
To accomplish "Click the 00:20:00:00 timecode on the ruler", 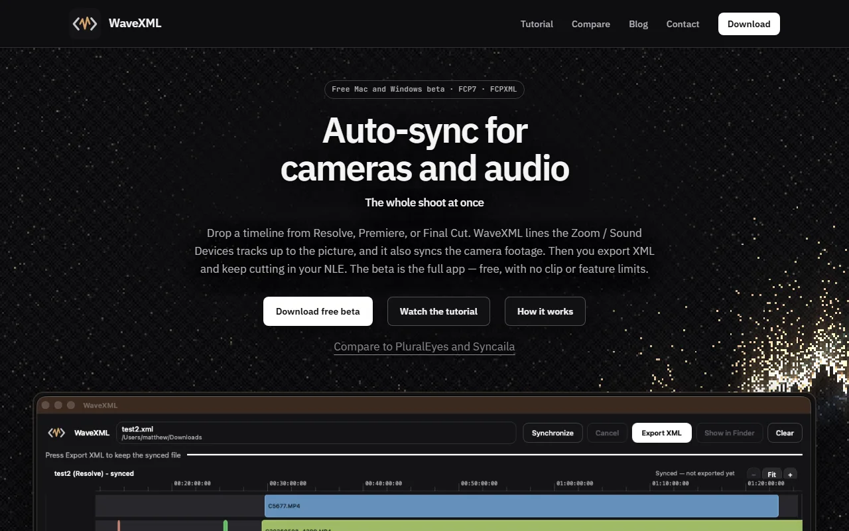I will pos(192,483).
